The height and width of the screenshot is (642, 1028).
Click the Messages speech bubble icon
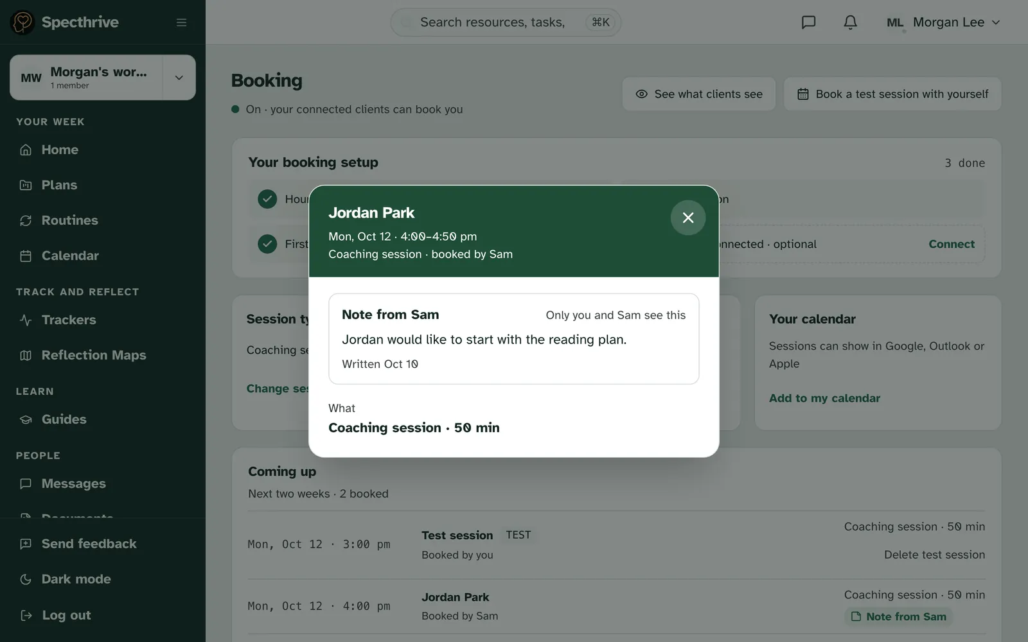coord(26,483)
